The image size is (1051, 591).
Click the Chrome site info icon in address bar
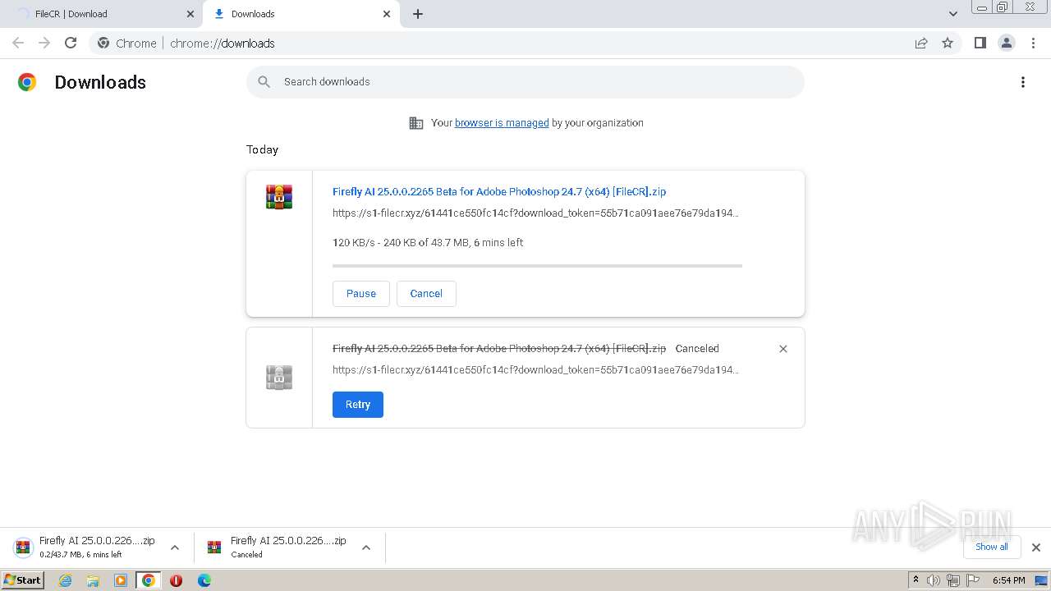pyautogui.click(x=103, y=43)
